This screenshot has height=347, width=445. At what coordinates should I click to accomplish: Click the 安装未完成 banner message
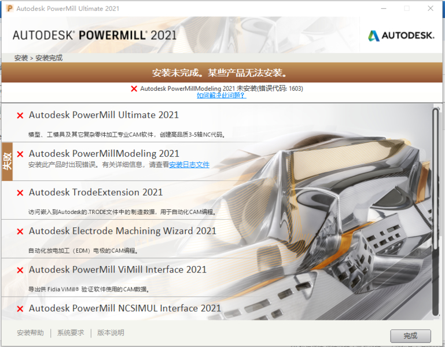[220, 73]
